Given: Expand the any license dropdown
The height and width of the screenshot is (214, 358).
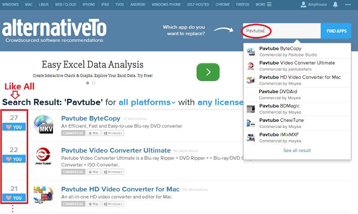Looking at the screenshot, I should click(x=220, y=102).
